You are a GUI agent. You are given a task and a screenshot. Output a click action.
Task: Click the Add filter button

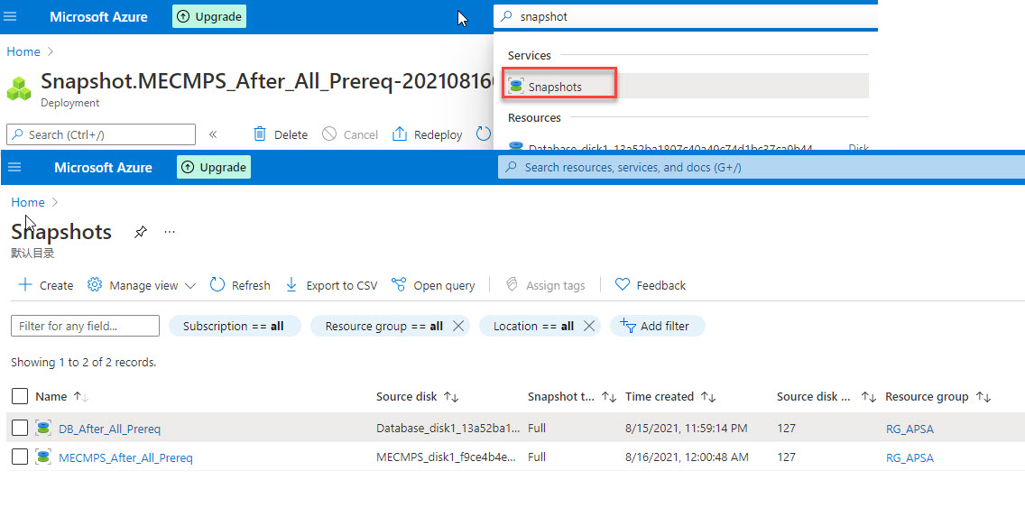[x=657, y=326]
